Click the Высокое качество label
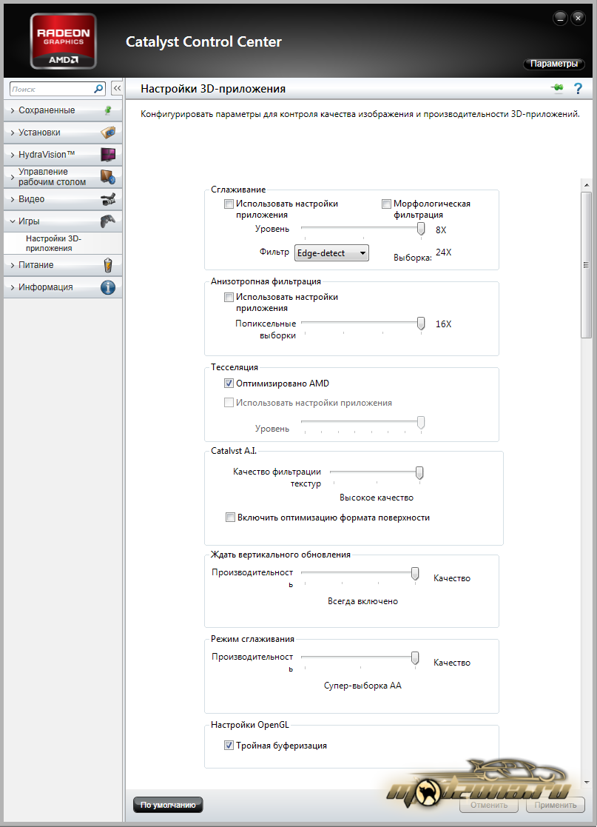This screenshot has height=827, width=597. (377, 498)
